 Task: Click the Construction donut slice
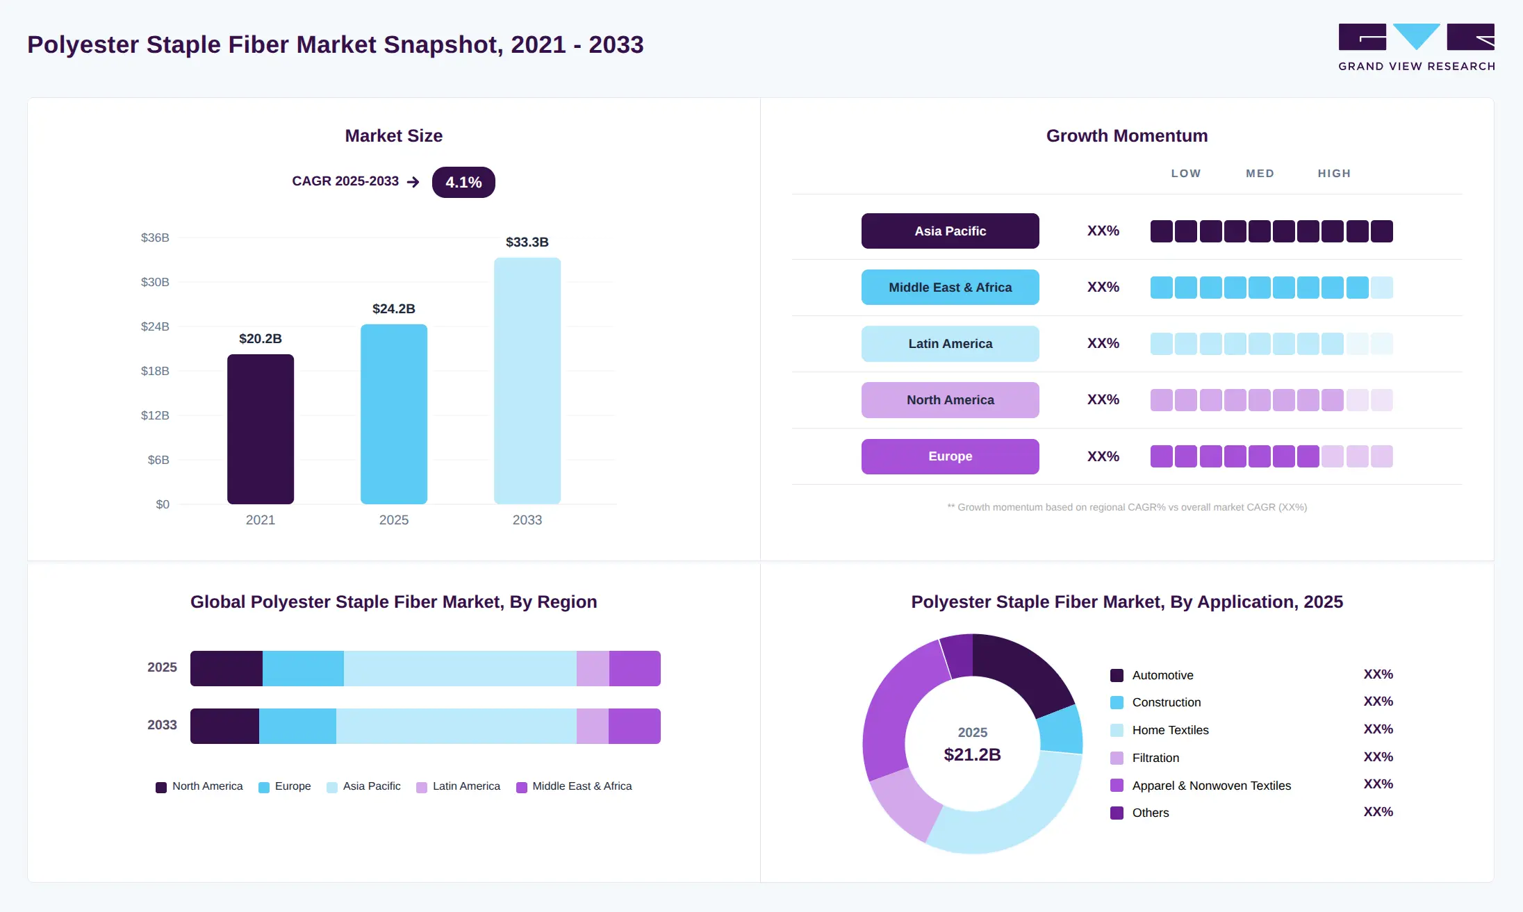tap(1062, 731)
